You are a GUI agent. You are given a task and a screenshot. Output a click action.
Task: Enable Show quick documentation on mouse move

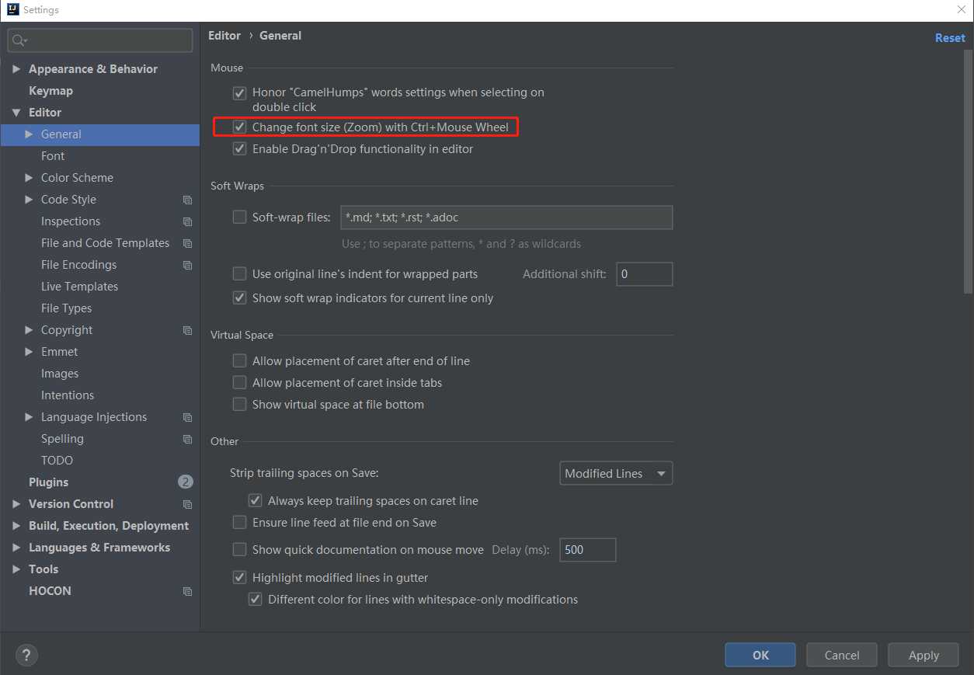point(239,550)
